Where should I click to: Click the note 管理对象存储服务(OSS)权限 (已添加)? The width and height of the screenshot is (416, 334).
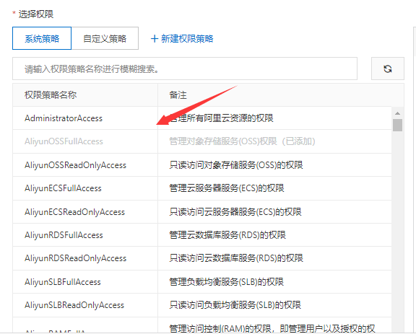[242, 141]
